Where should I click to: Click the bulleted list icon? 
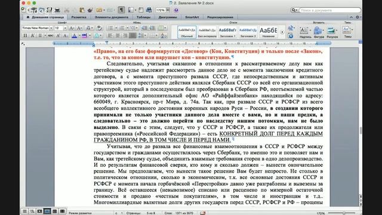110,28
